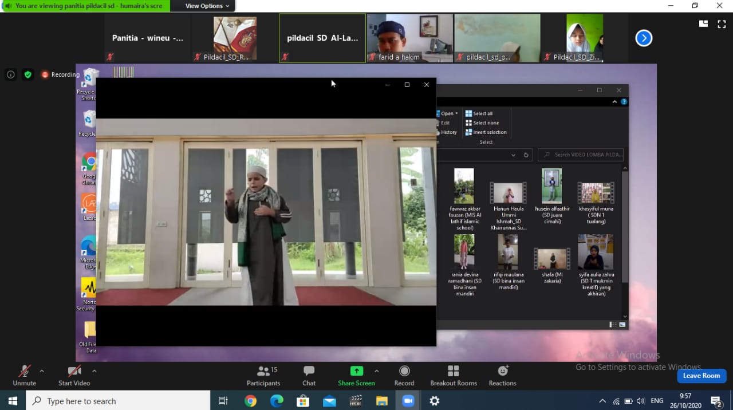Click the red Recording indicator
The height and width of the screenshot is (410, 733).
tap(60, 74)
